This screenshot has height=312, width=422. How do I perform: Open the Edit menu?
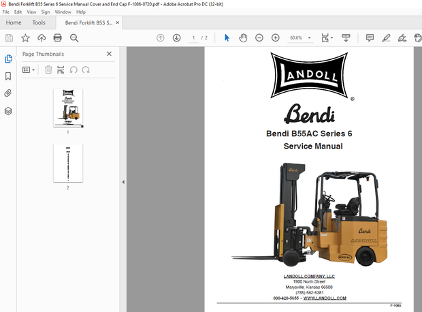pyautogui.click(x=18, y=12)
